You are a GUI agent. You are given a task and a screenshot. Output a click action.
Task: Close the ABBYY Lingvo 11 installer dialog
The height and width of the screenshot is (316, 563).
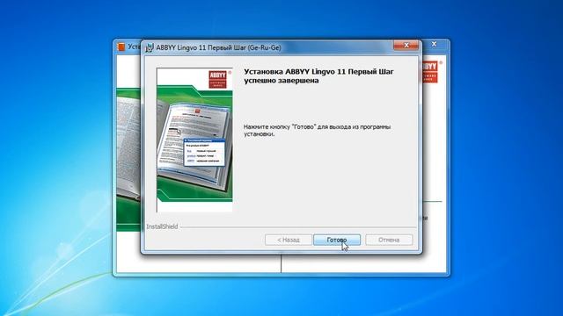point(406,45)
